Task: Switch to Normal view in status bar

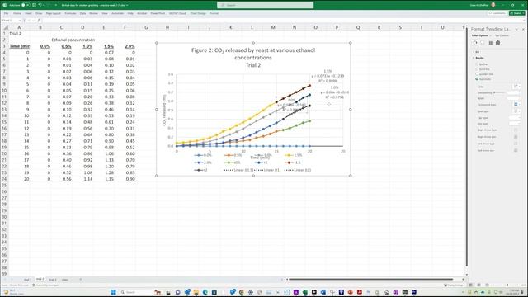Action: [x=471, y=285]
